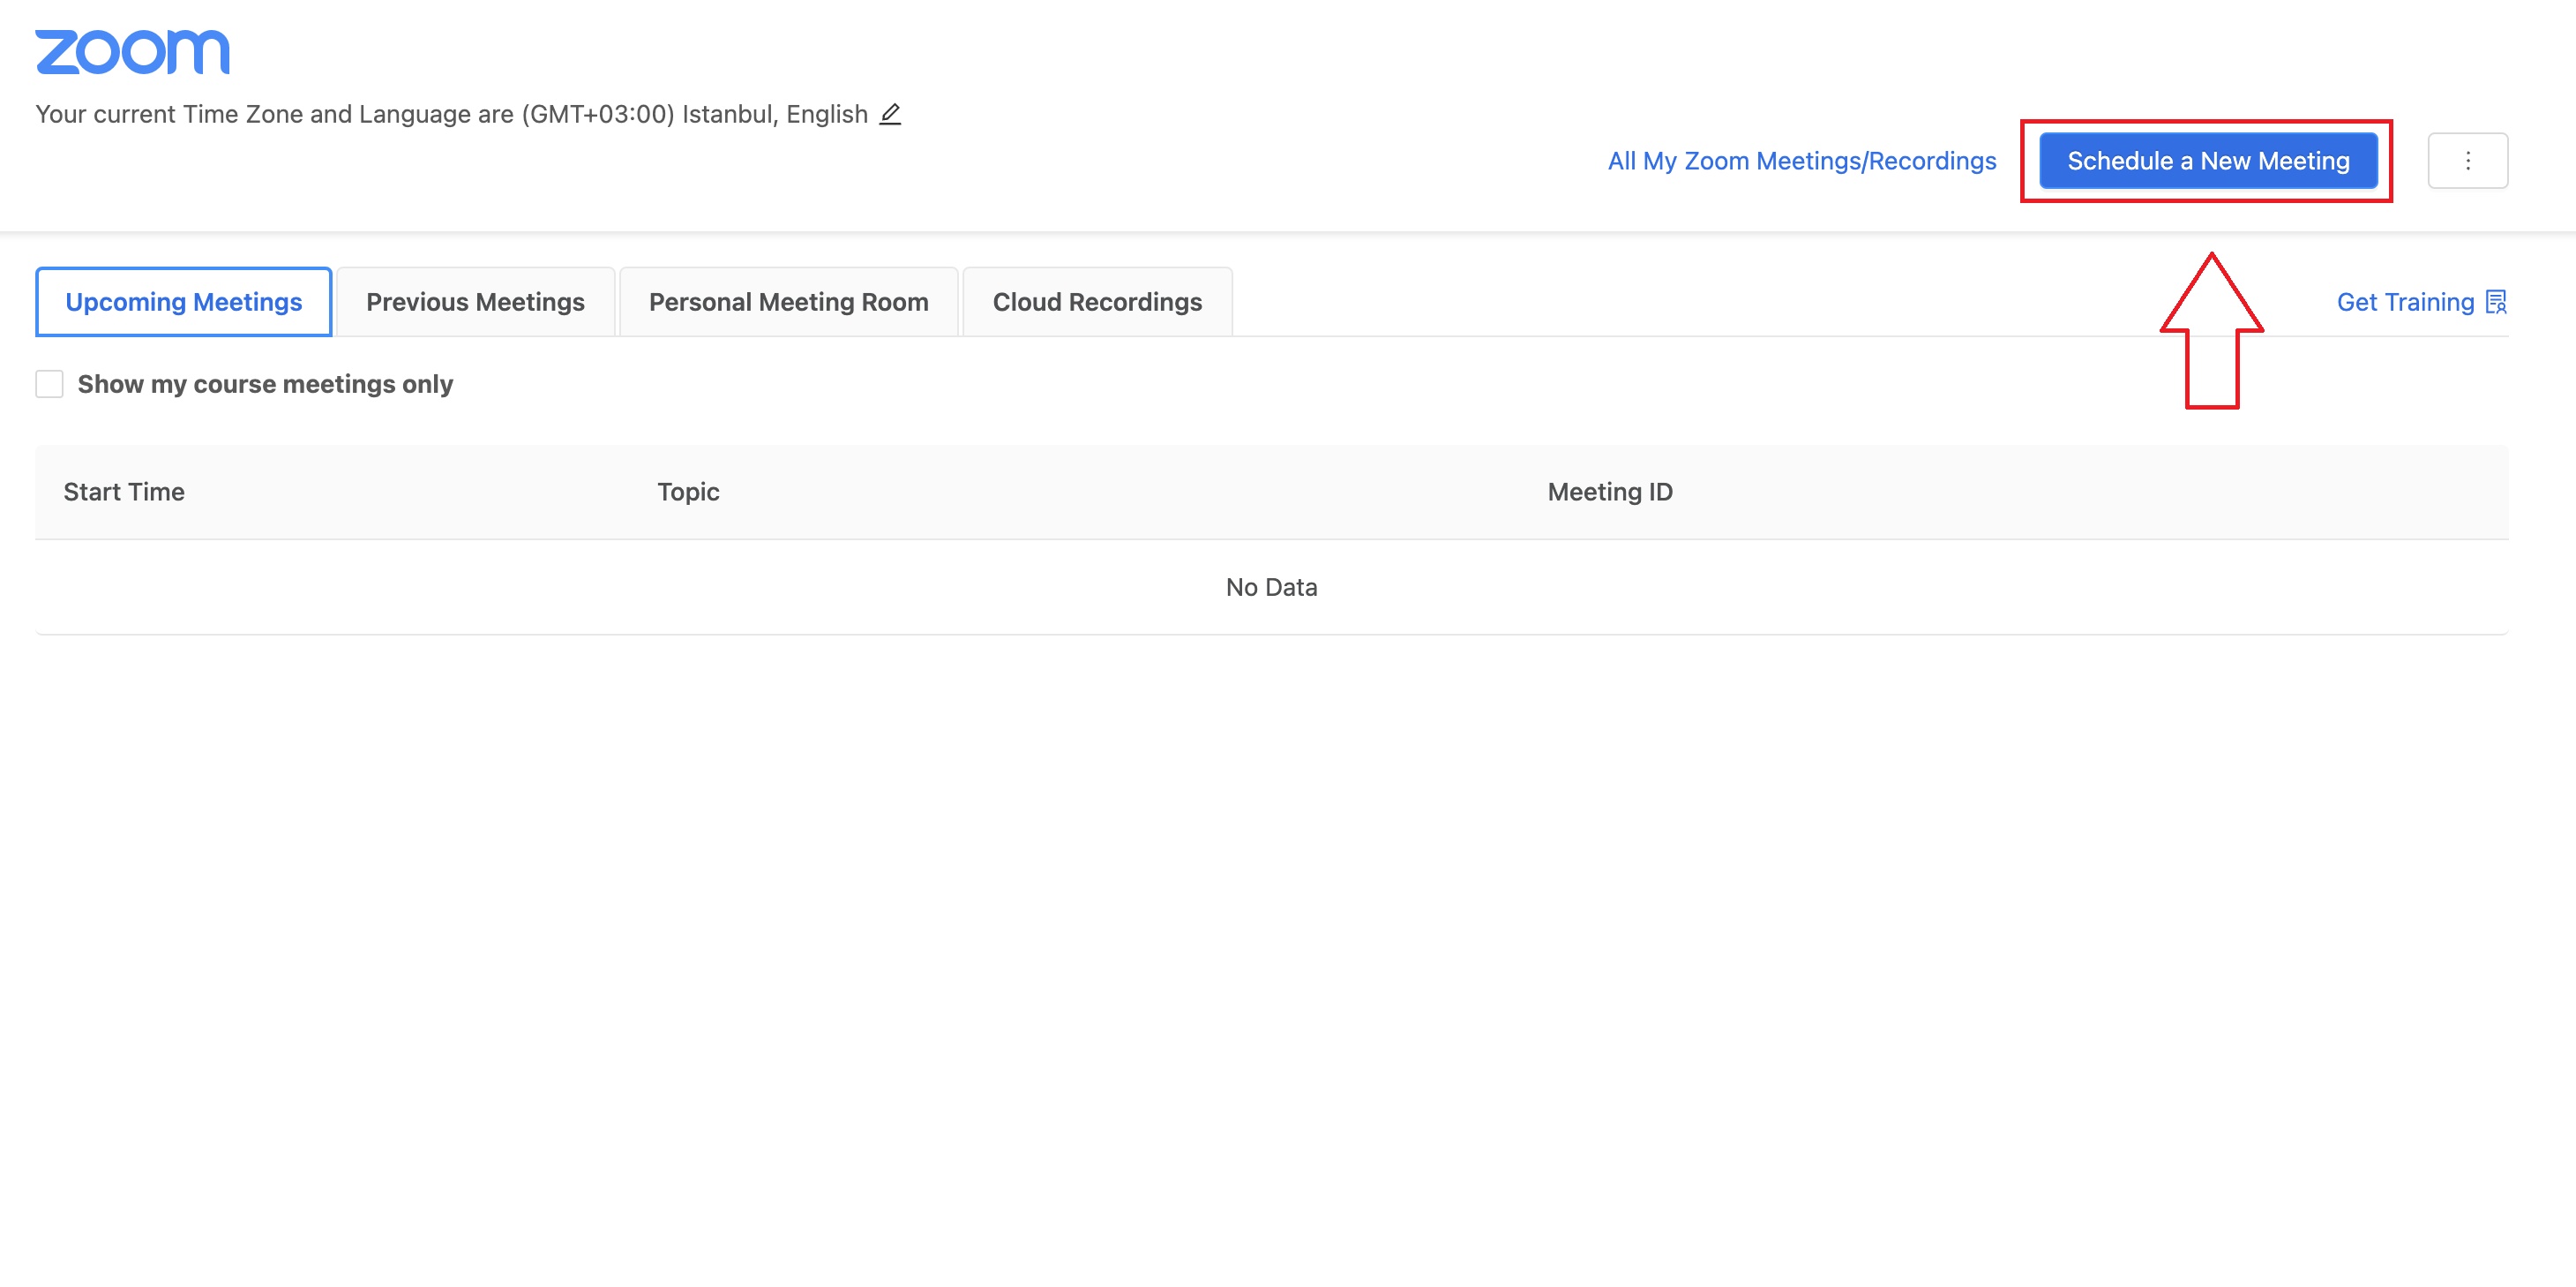The height and width of the screenshot is (1287, 2576).
Task: Click the time zone and language text
Action: [451, 114]
